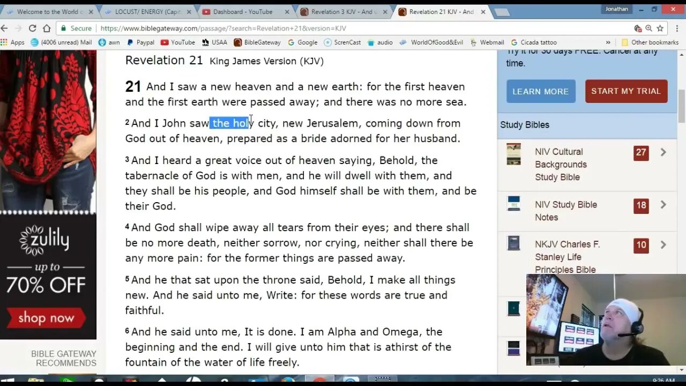Open NKJV Charles F. Stanley cover thumbnail
The image size is (686, 386).
pos(513,243)
